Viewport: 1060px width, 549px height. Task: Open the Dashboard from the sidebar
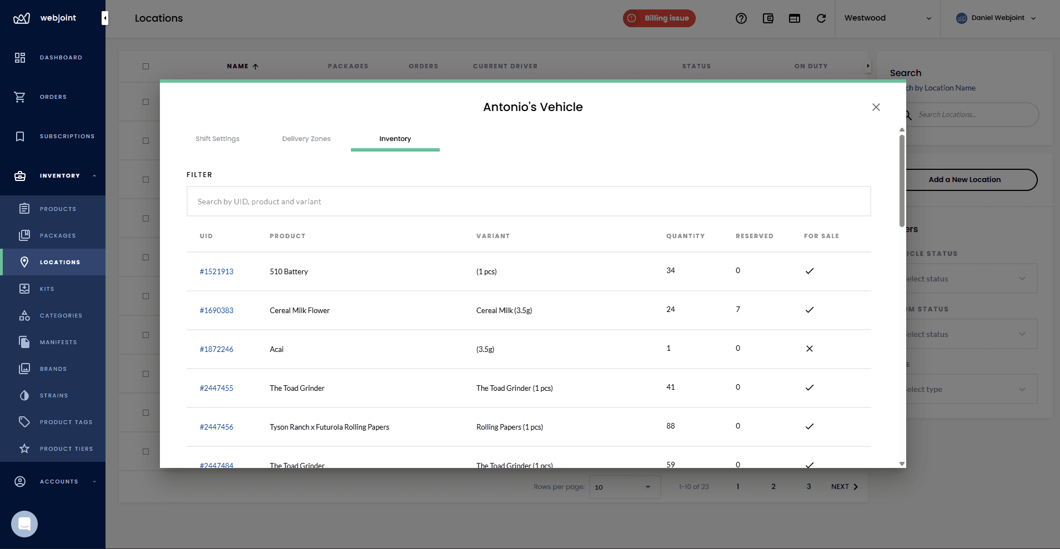coord(61,57)
